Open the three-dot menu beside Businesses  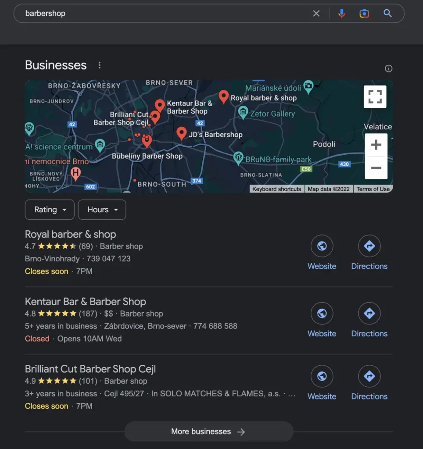(x=100, y=65)
